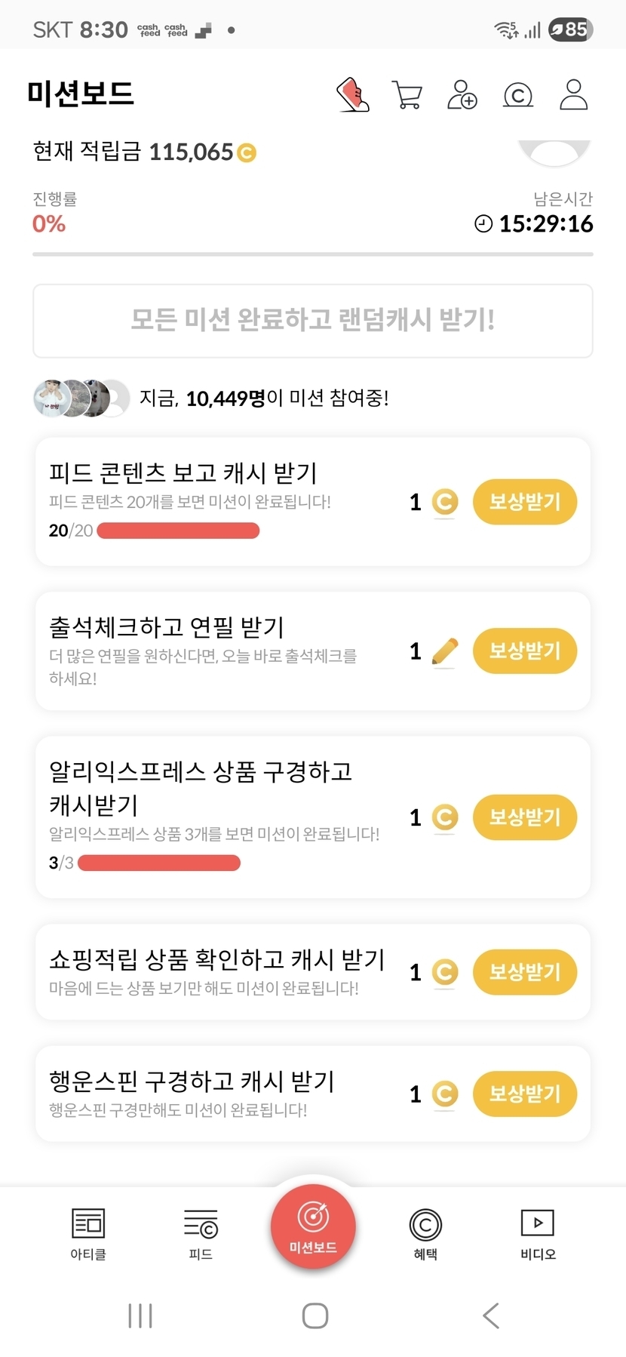Tap the invite friend icon
The image size is (626, 1357).
(462, 95)
